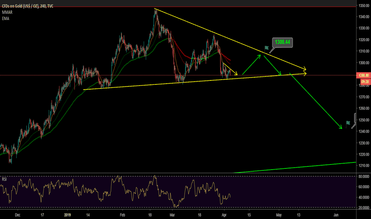Click the Feb date label on time axis
The image size is (371, 219).
click(x=122, y=215)
